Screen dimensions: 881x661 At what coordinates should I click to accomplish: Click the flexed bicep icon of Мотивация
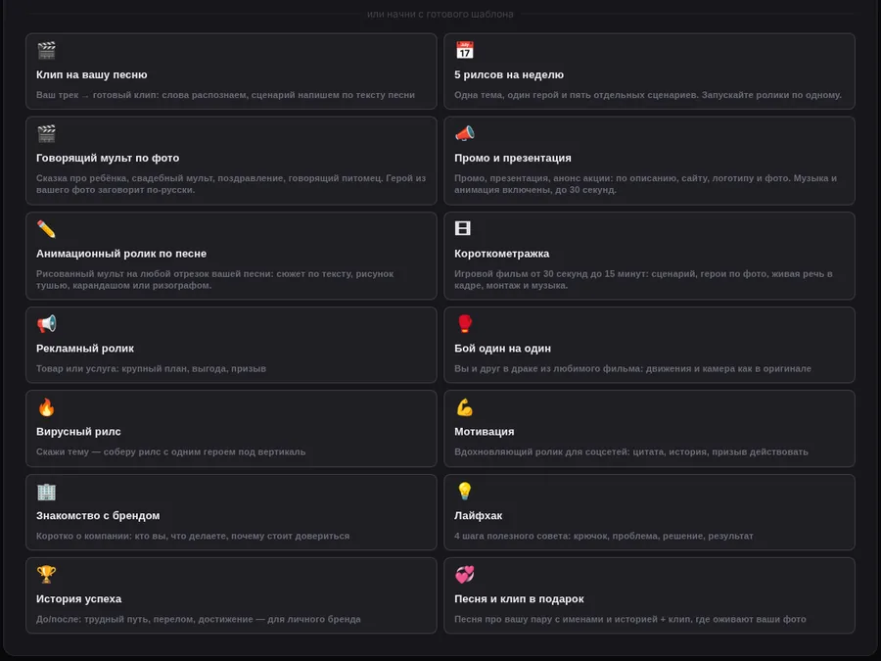(x=464, y=407)
